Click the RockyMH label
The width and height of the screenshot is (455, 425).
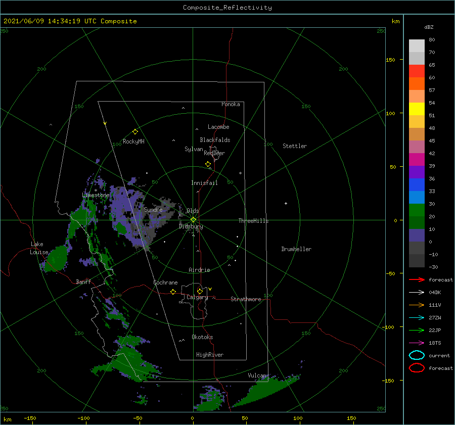click(x=133, y=141)
